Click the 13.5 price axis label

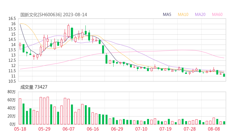click(12, 50)
